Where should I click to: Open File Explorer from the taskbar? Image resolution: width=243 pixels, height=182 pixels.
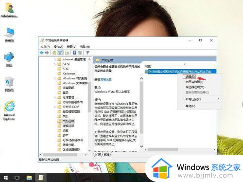[x=29, y=178]
